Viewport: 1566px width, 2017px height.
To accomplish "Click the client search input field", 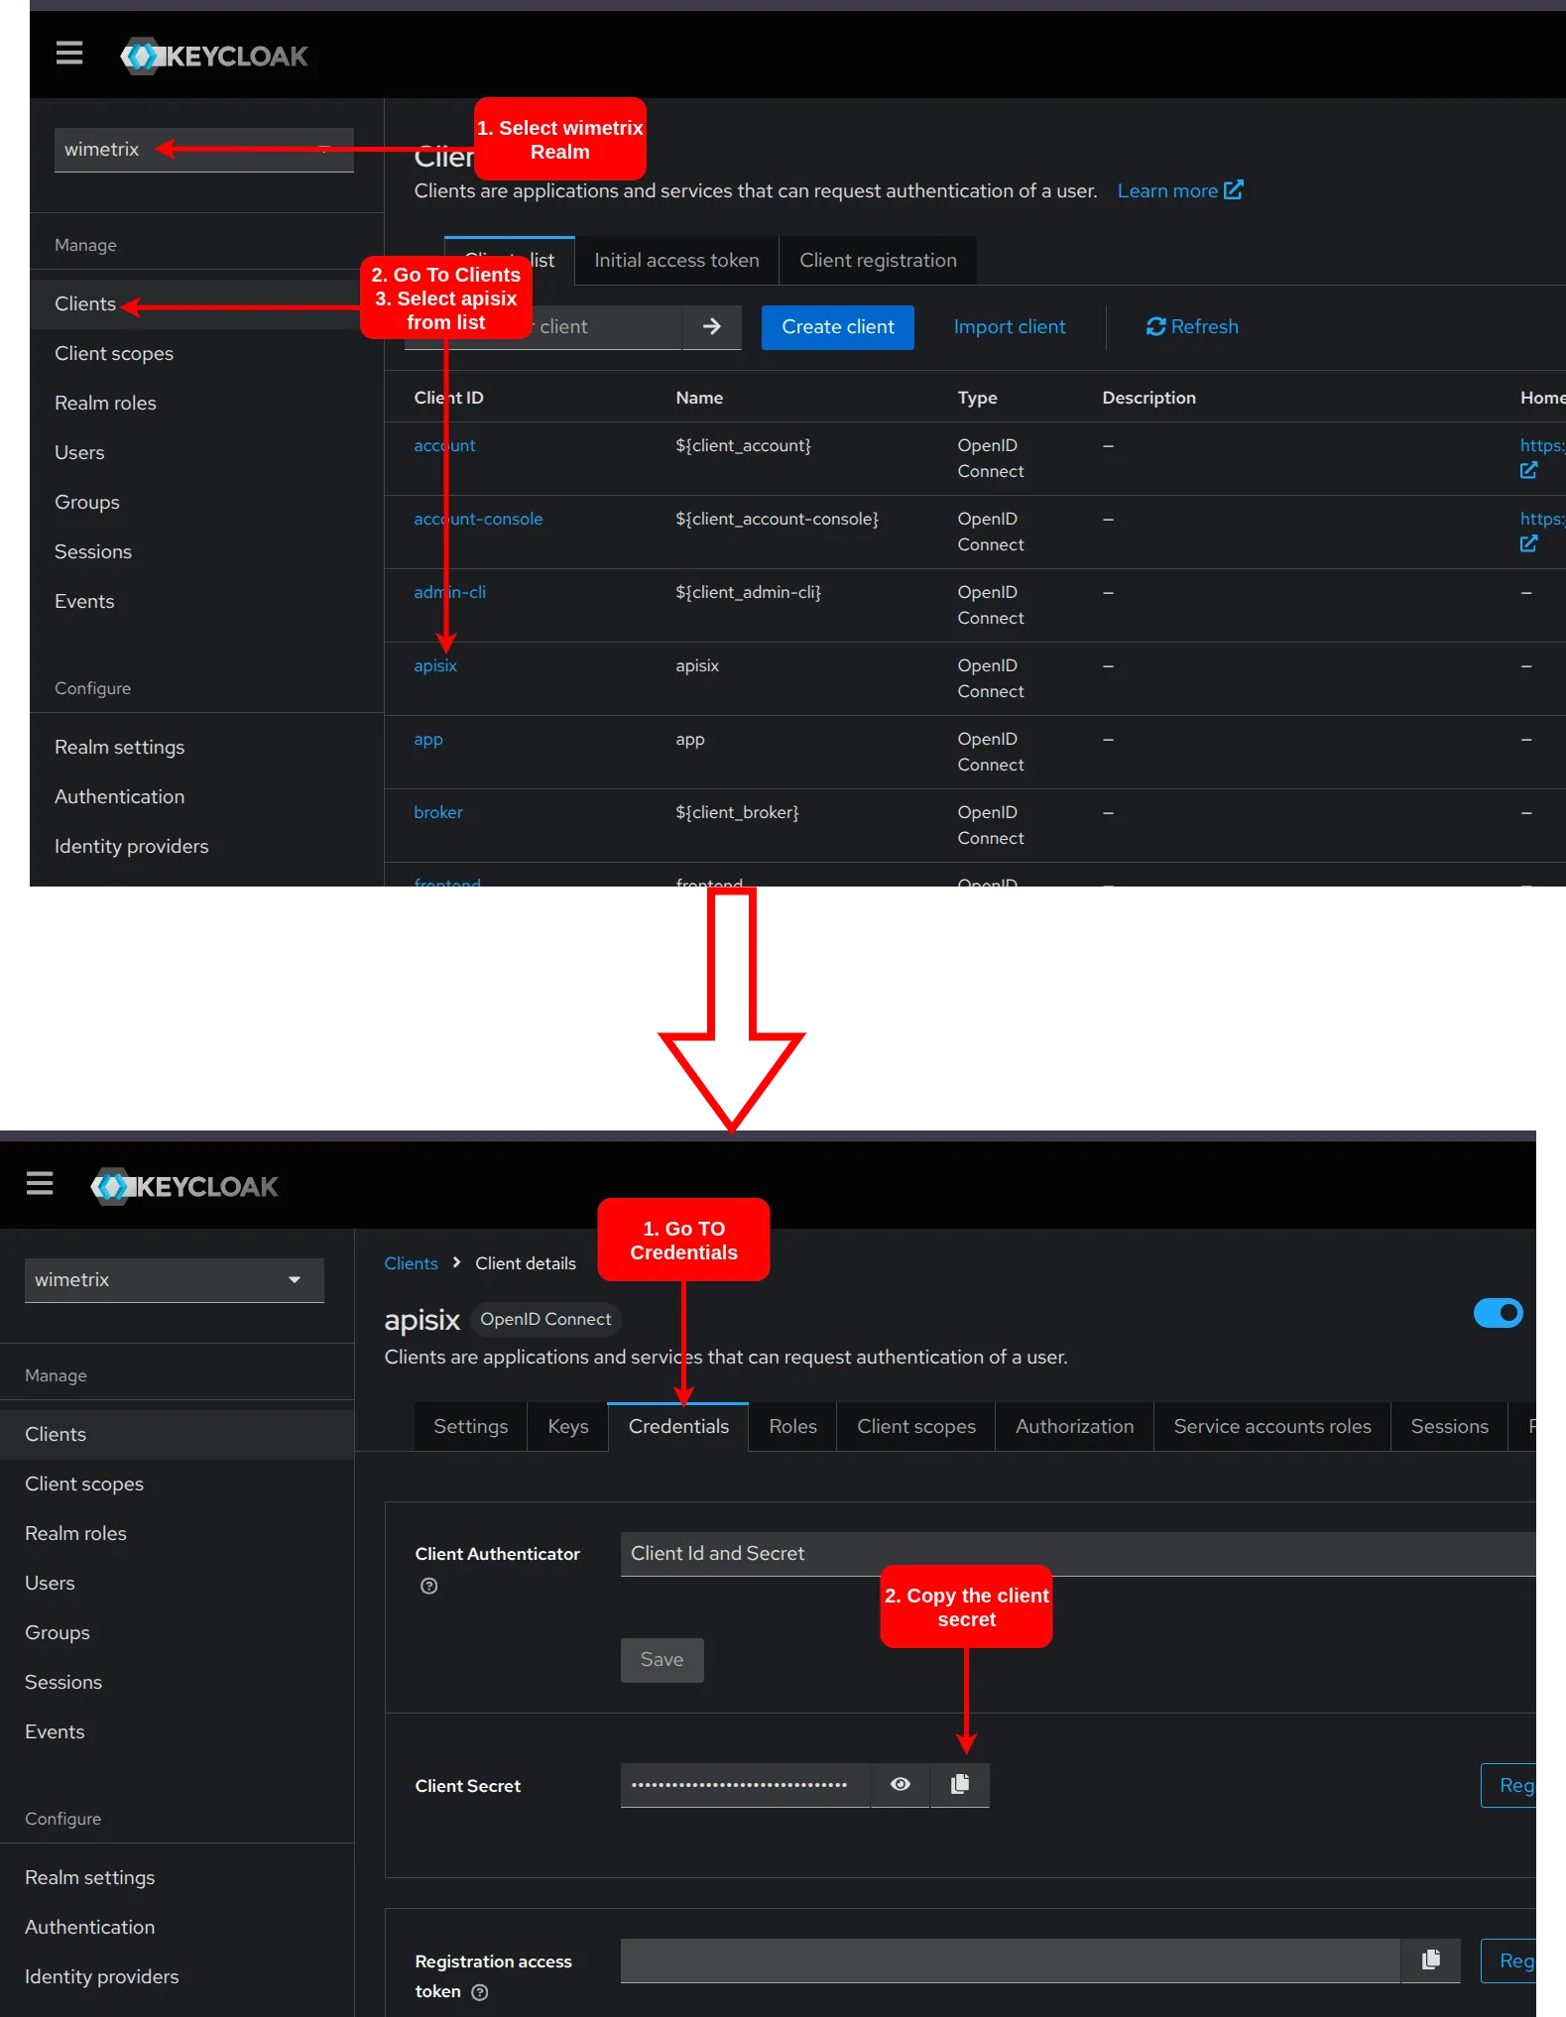I will (542, 326).
